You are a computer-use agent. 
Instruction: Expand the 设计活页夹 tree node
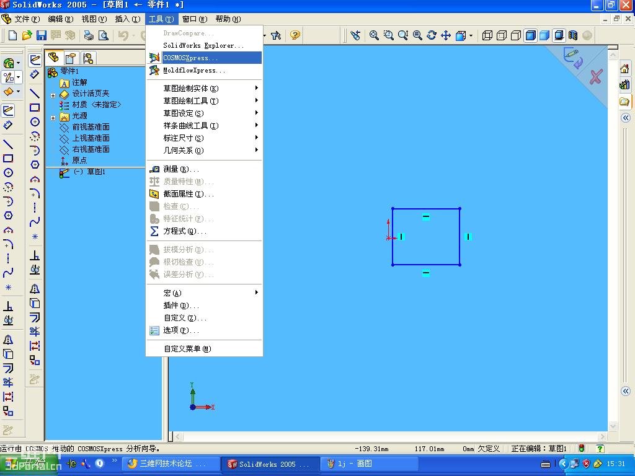pos(53,96)
